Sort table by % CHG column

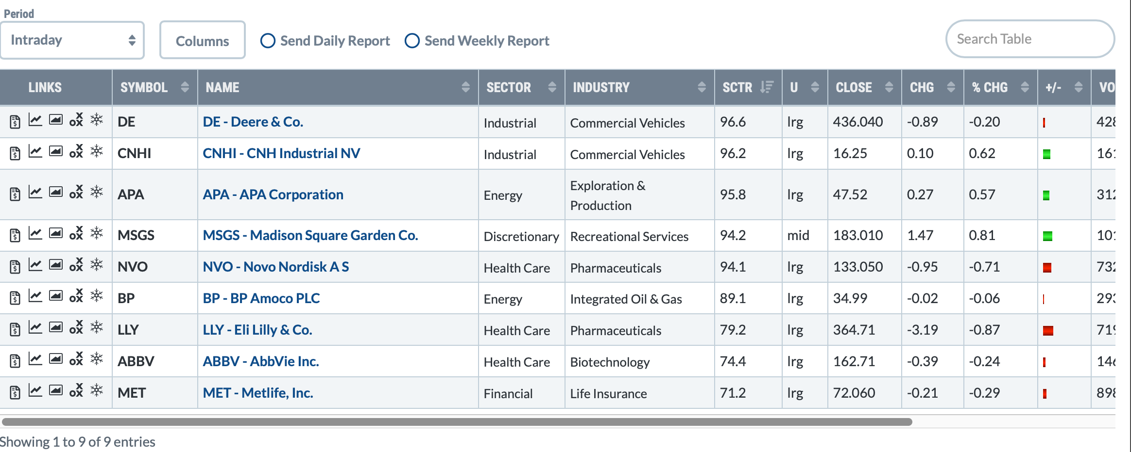(1001, 87)
